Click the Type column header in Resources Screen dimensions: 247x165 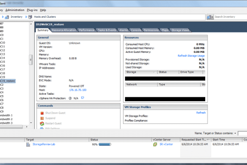179,85
